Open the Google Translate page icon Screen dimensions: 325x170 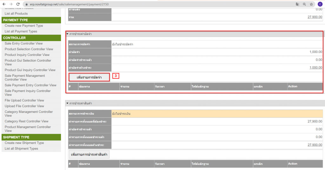click(297, 4)
